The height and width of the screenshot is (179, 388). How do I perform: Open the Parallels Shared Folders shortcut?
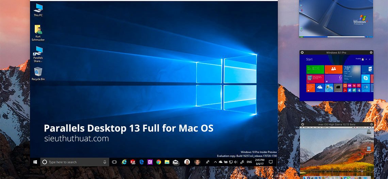38,54
